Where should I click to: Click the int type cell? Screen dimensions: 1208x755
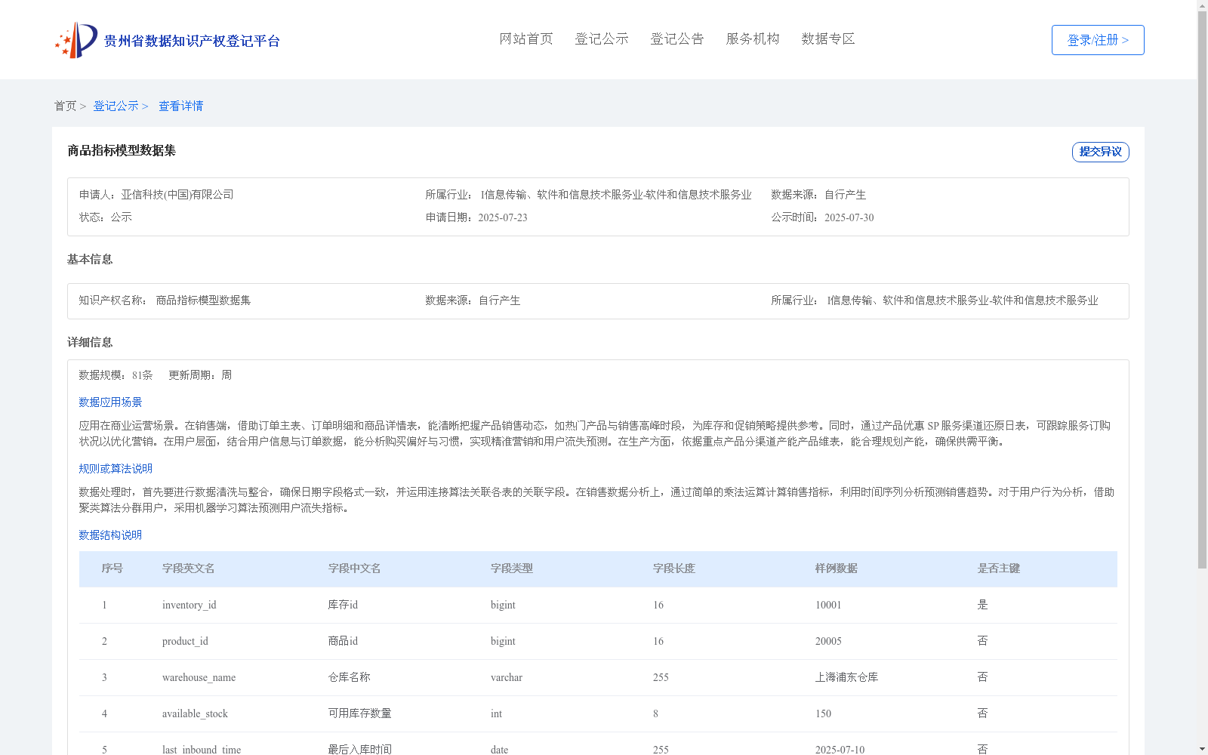click(x=496, y=713)
